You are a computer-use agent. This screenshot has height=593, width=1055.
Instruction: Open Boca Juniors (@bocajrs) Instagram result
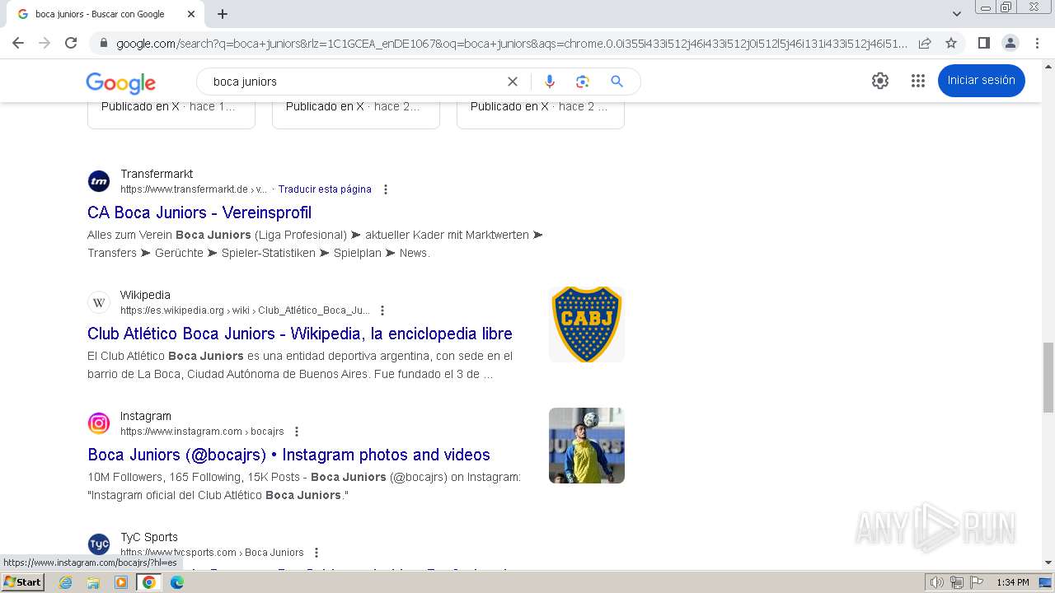point(288,455)
